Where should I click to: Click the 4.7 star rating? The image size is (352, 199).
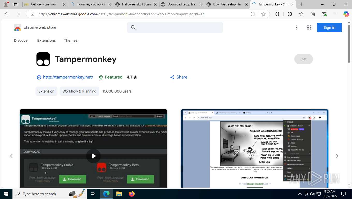(132, 77)
